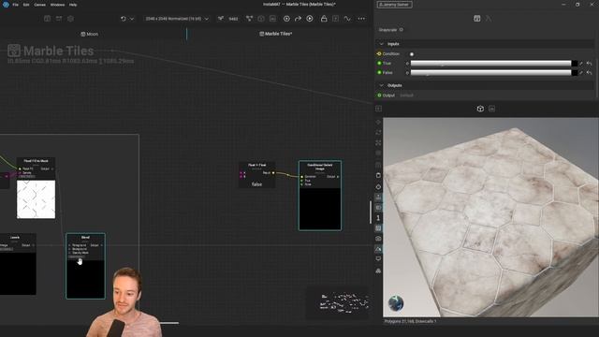
Task: Click the environment globe thumbnail in viewport
Action: coord(396,303)
